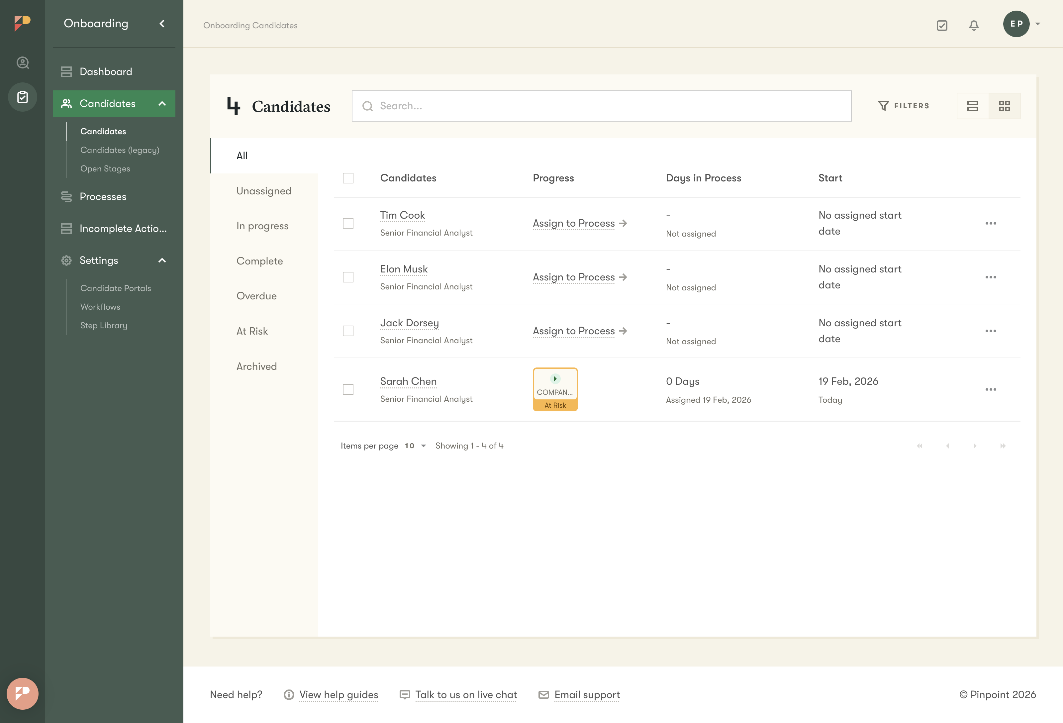Open the notifications bell icon

(x=974, y=25)
